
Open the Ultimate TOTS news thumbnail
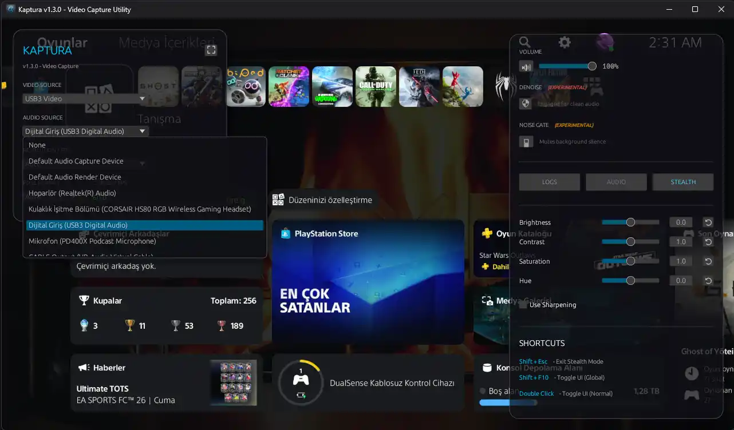pyautogui.click(x=233, y=383)
